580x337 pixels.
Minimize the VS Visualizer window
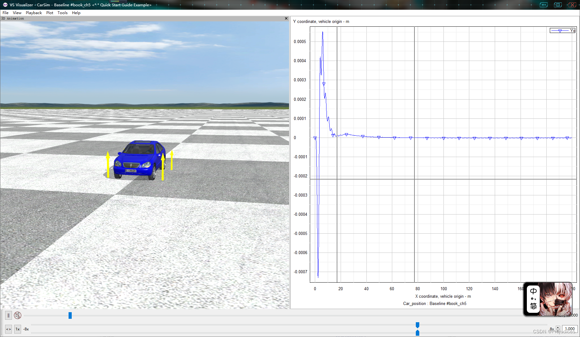point(544,5)
